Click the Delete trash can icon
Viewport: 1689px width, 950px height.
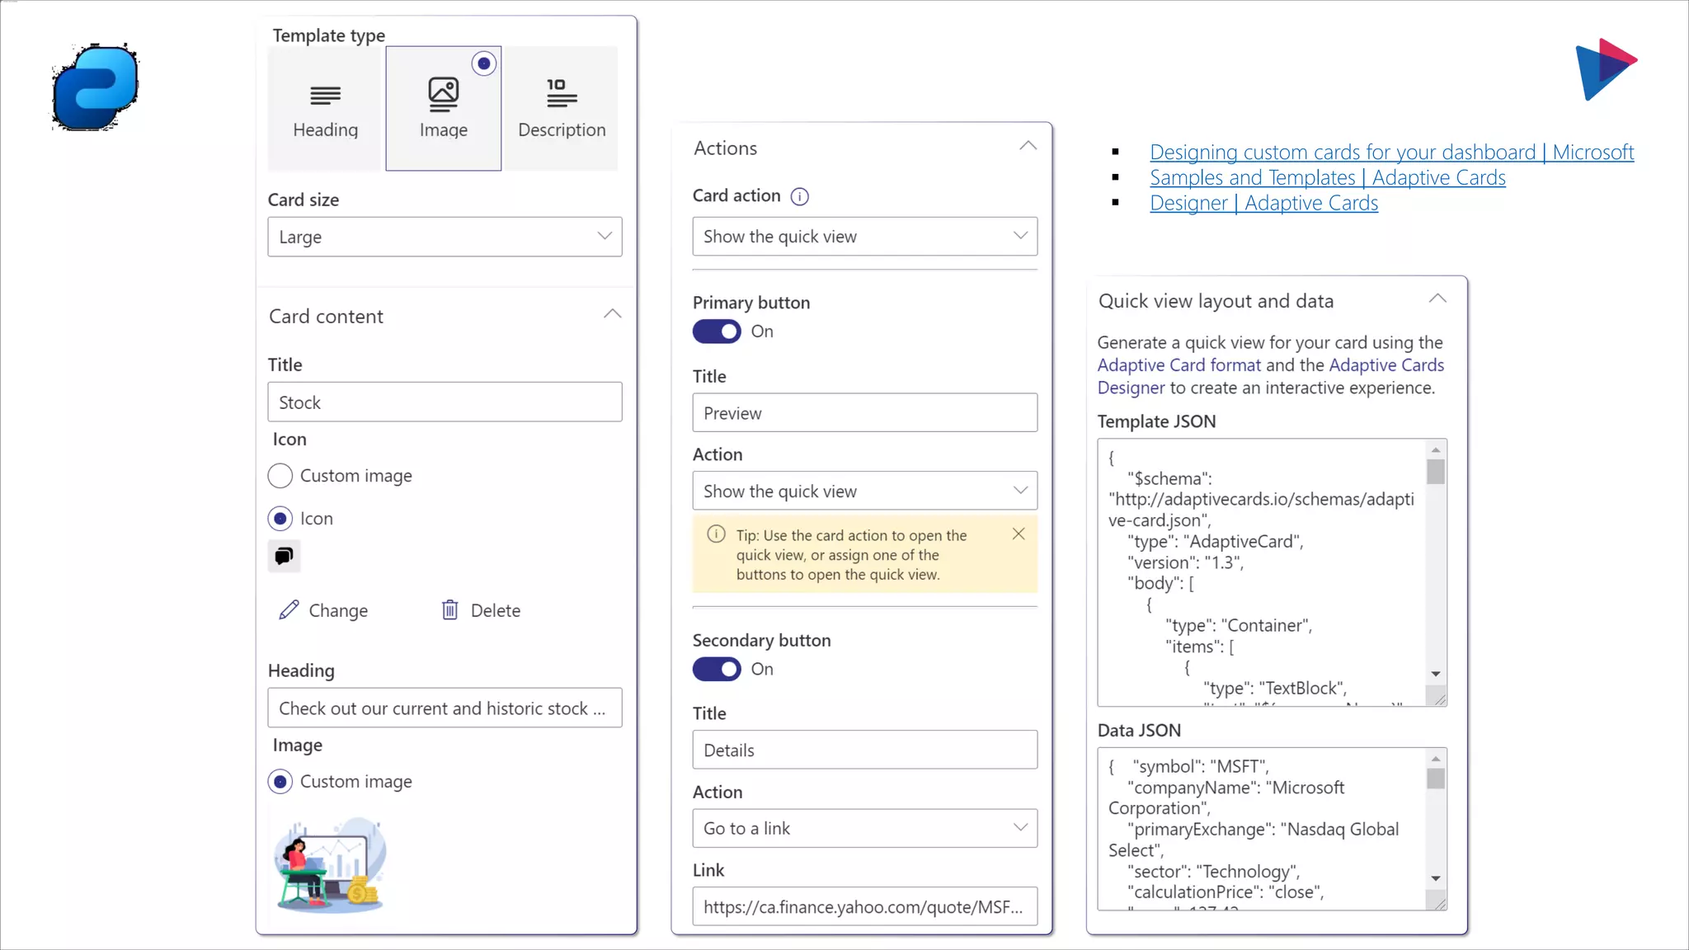point(449,610)
